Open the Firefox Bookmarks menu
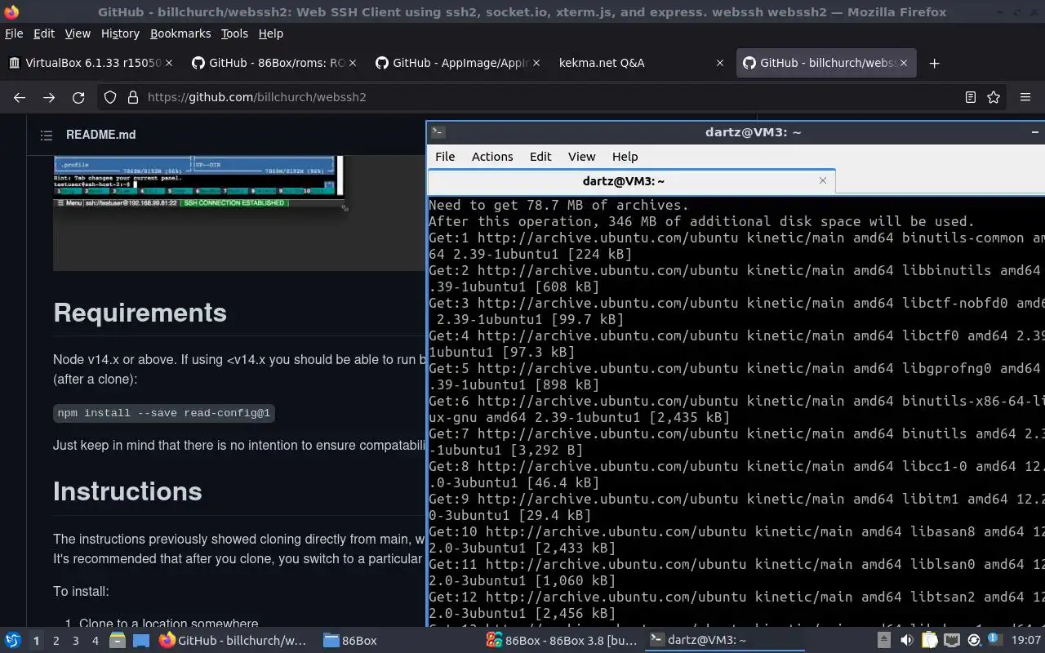This screenshot has width=1045, height=653. pyautogui.click(x=180, y=33)
